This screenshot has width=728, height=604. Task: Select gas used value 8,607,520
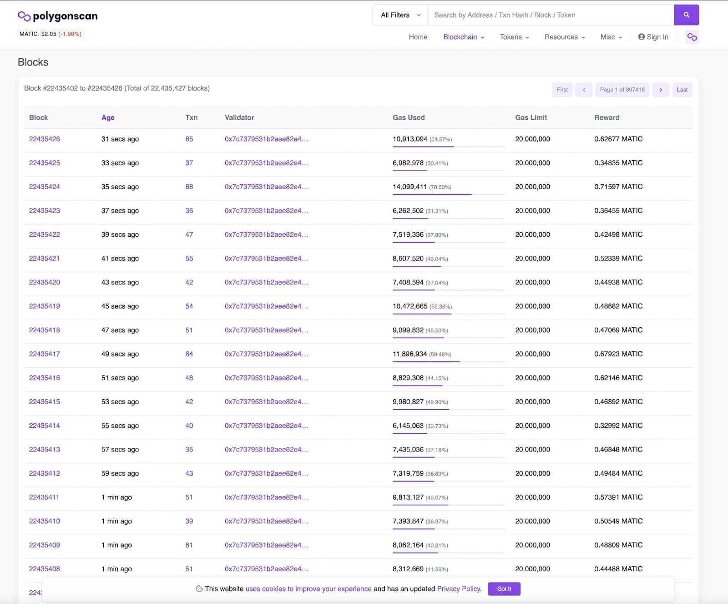point(408,258)
